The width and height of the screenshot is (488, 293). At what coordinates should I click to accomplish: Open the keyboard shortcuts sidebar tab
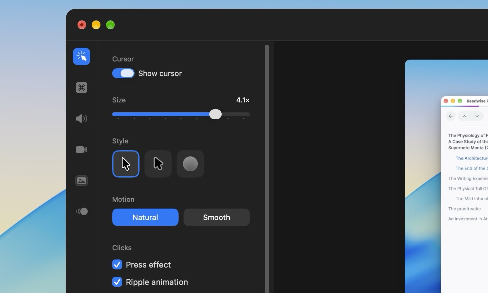click(x=82, y=88)
